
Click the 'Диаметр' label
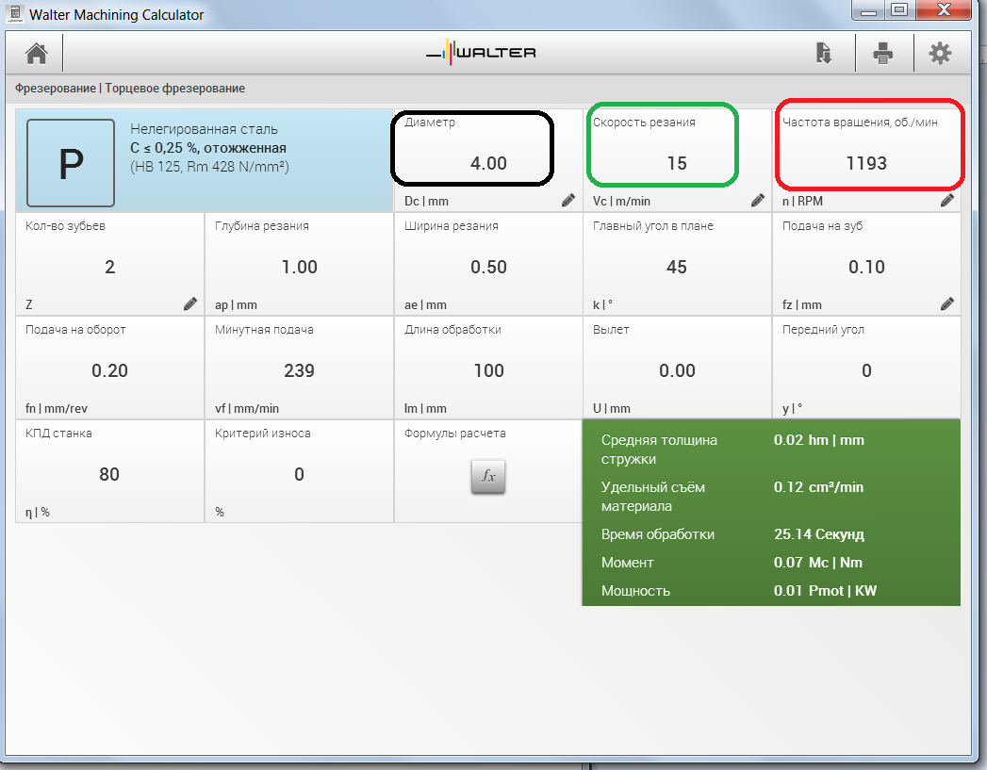[429, 122]
